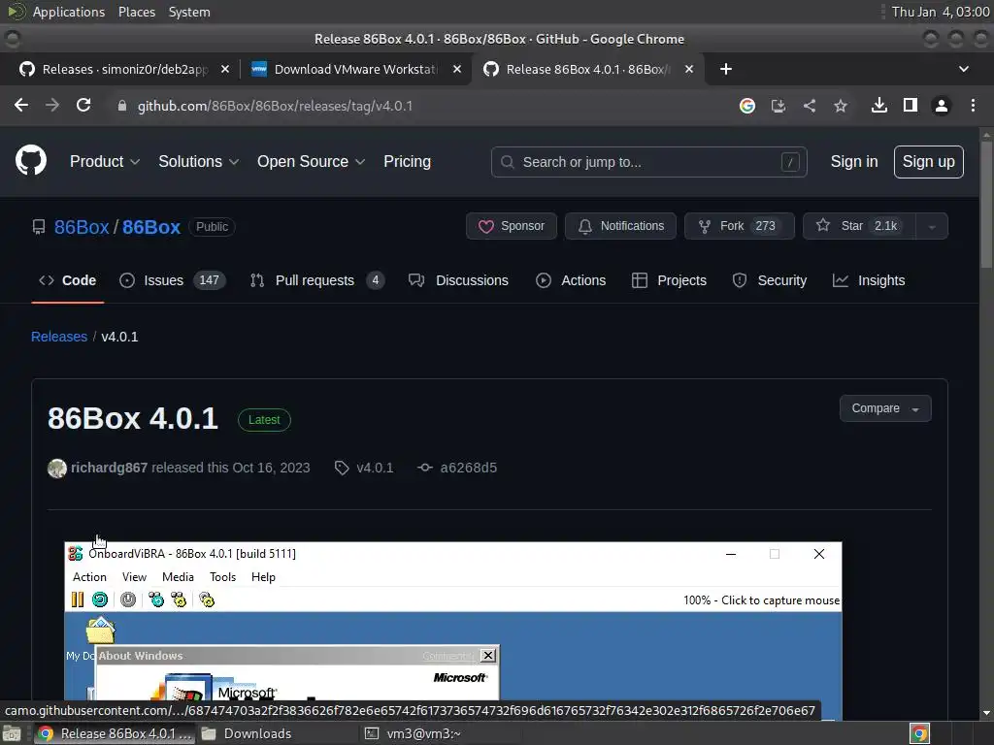Open commit a6268d5 link
Screen dimensions: 994x745
pos(469,468)
